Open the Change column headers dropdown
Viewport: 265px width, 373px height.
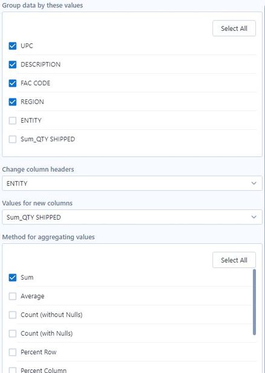tap(132, 183)
